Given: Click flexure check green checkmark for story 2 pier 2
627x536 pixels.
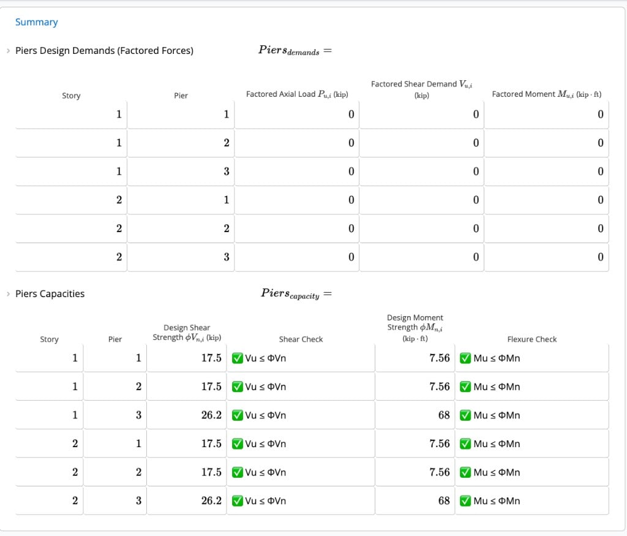Looking at the screenshot, I should (465, 472).
